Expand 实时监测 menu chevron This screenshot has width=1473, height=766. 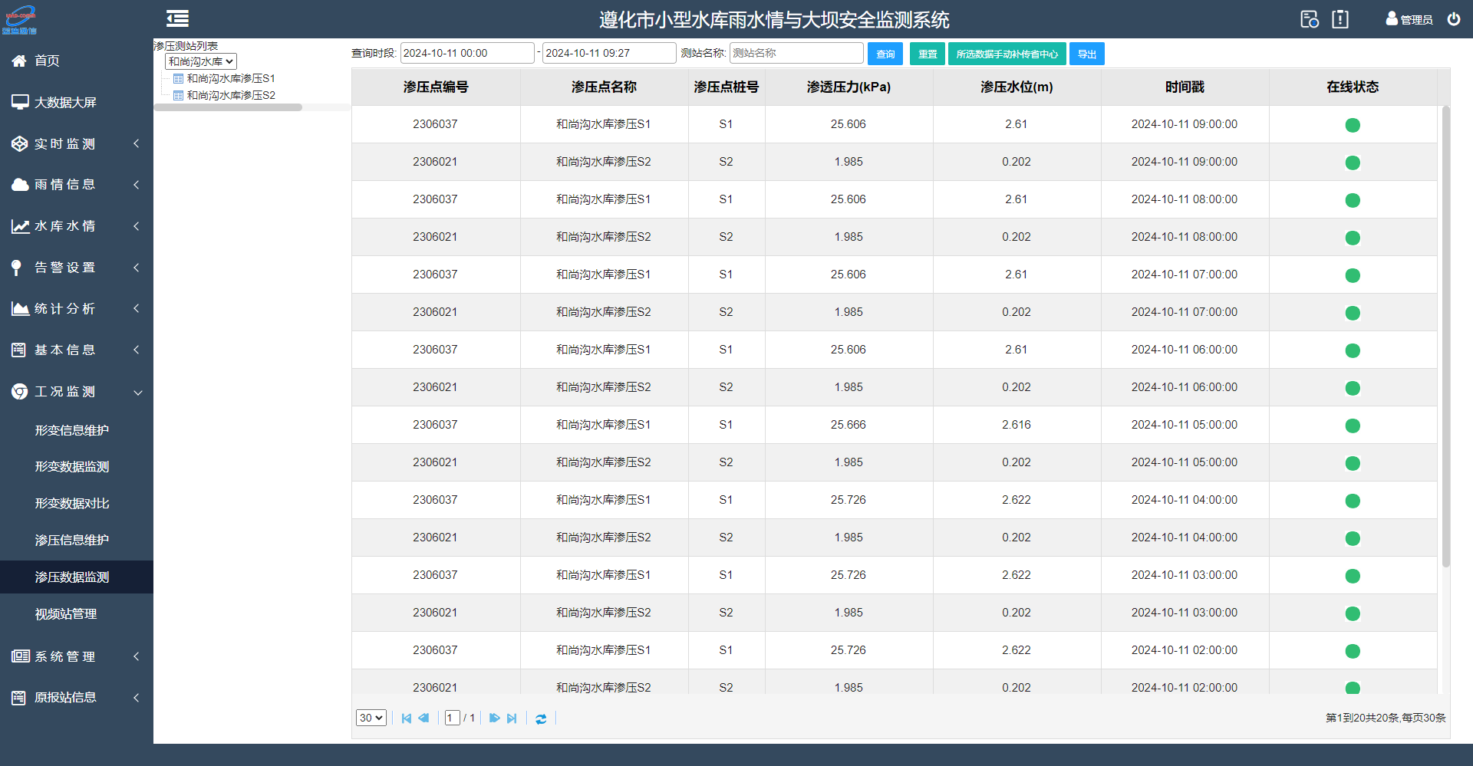[137, 143]
